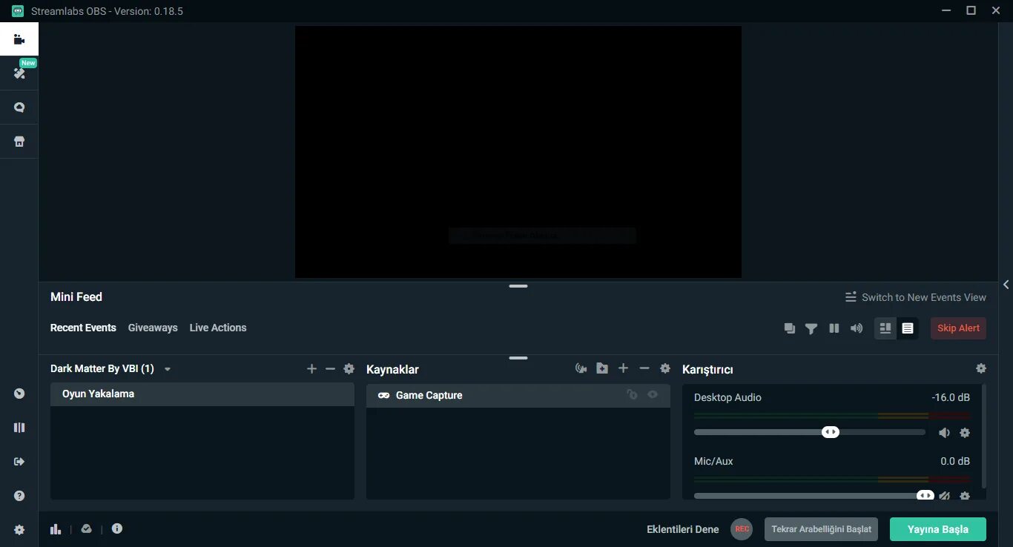
Task: Open the chat bubble Cloudbot icon in sidebar
Action: (x=19, y=107)
